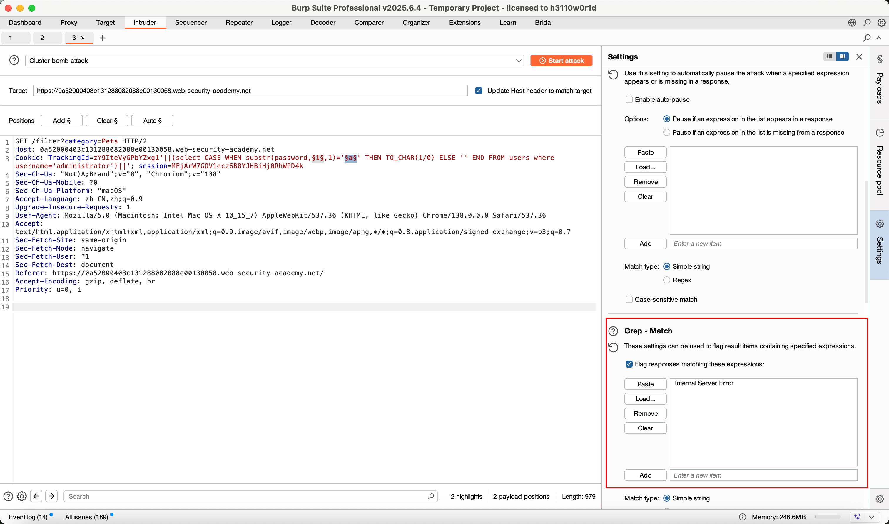The height and width of the screenshot is (524, 889).
Task: Open the Cluster bomb attack type dropdown
Action: [275, 61]
